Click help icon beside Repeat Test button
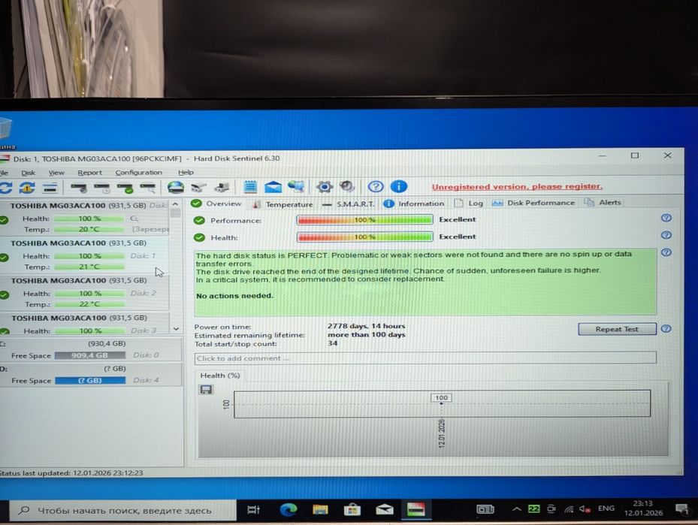Viewport: 698px width, 525px height. click(666, 329)
